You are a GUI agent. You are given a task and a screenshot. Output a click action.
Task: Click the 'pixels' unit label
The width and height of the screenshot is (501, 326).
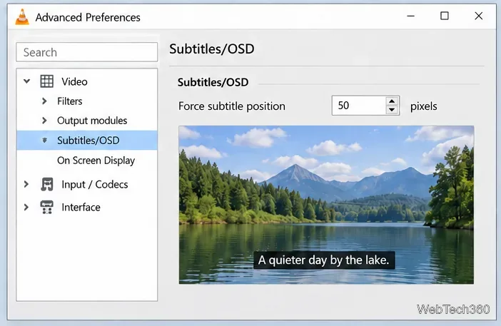[x=423, y=106]
